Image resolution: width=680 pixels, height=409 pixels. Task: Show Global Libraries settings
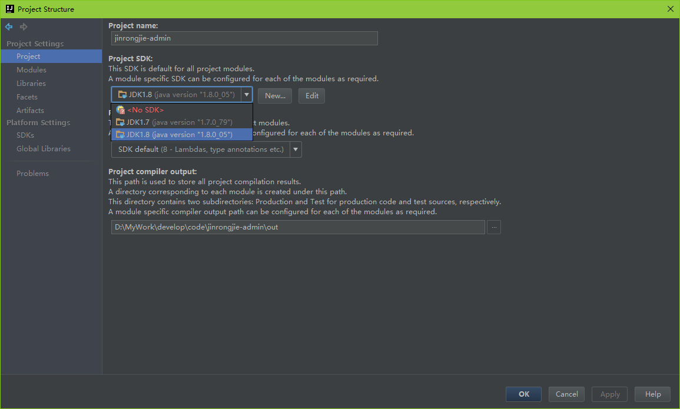(x=44, y=149)
